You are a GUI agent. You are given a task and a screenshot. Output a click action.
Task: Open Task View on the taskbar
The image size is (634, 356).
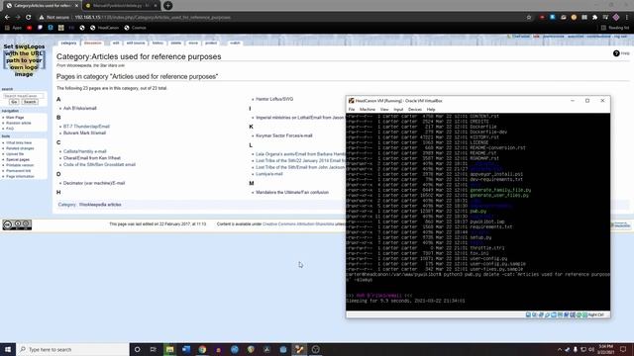tap(154, 349)
